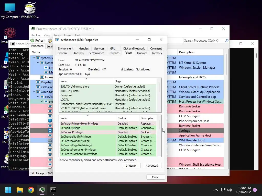Collapse the System process tree node
This screenshot has width=262, height=196.
(x=38, y=63)
